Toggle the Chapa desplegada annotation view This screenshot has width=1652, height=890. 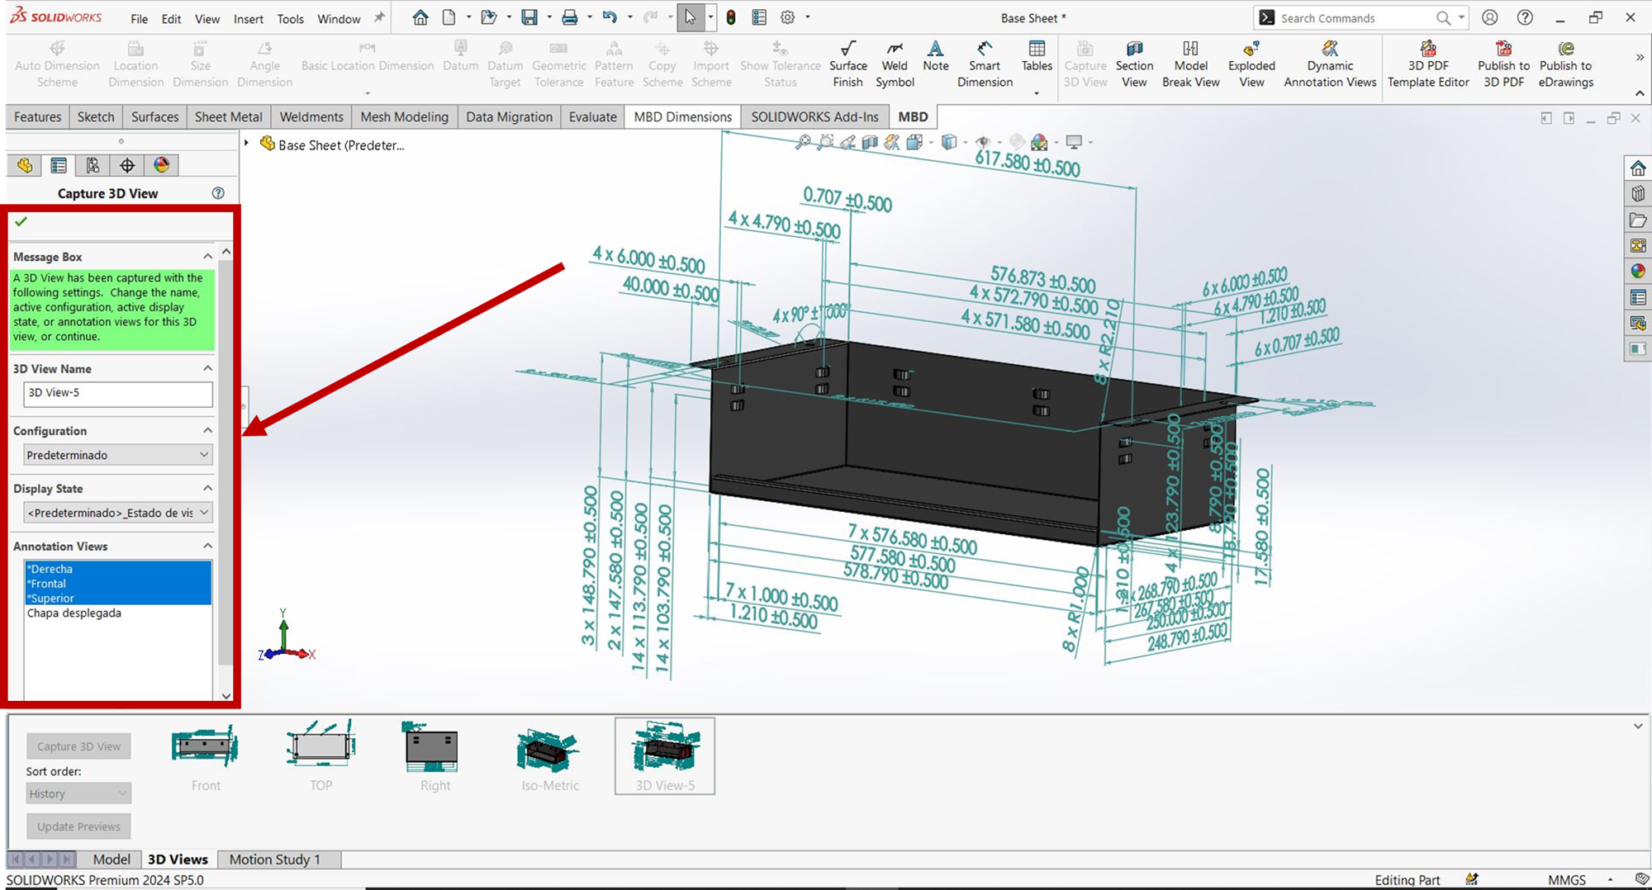point(74,613)
